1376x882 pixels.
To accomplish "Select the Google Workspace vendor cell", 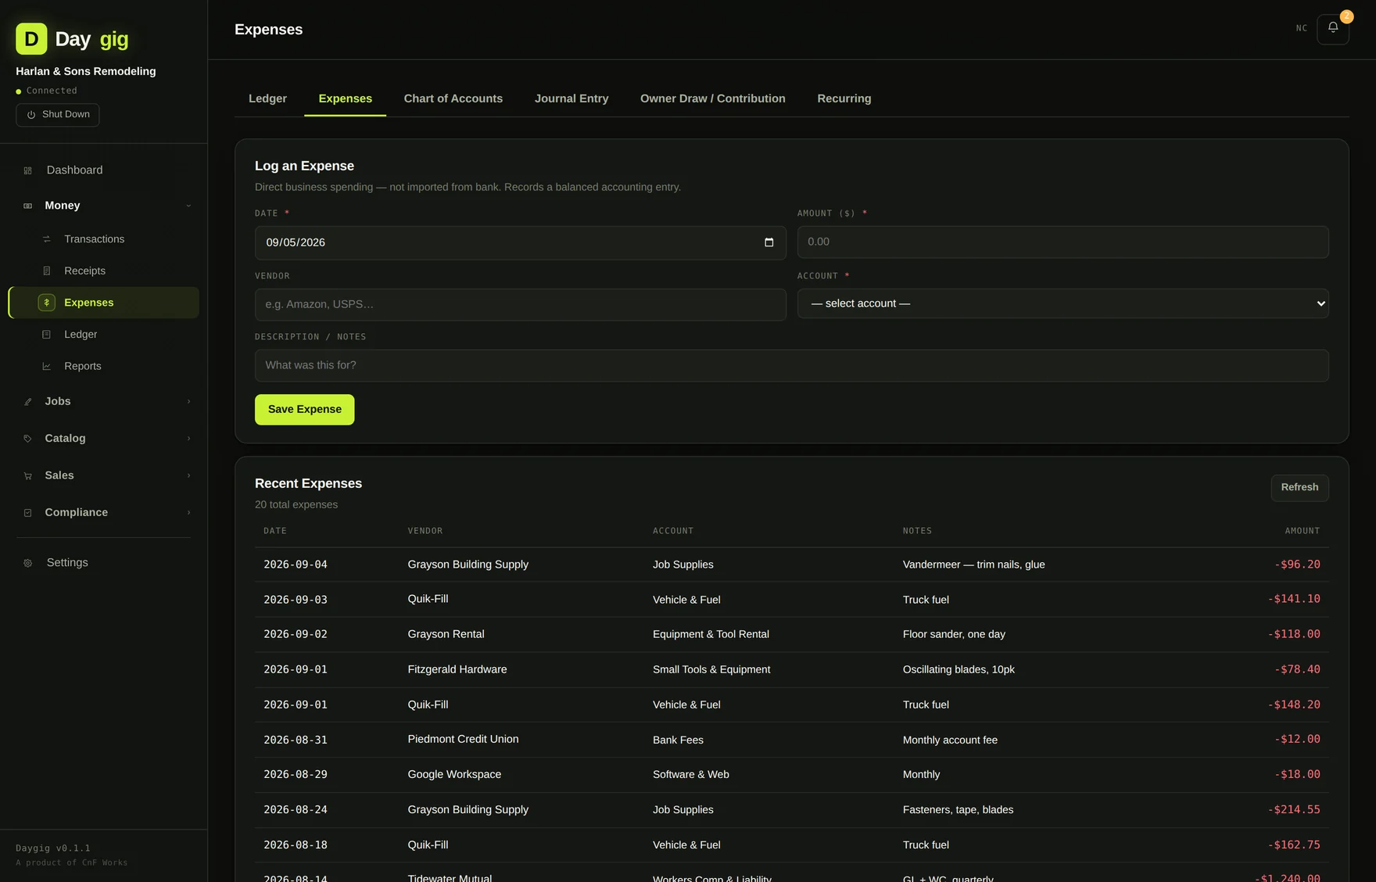I will (454, 774).
